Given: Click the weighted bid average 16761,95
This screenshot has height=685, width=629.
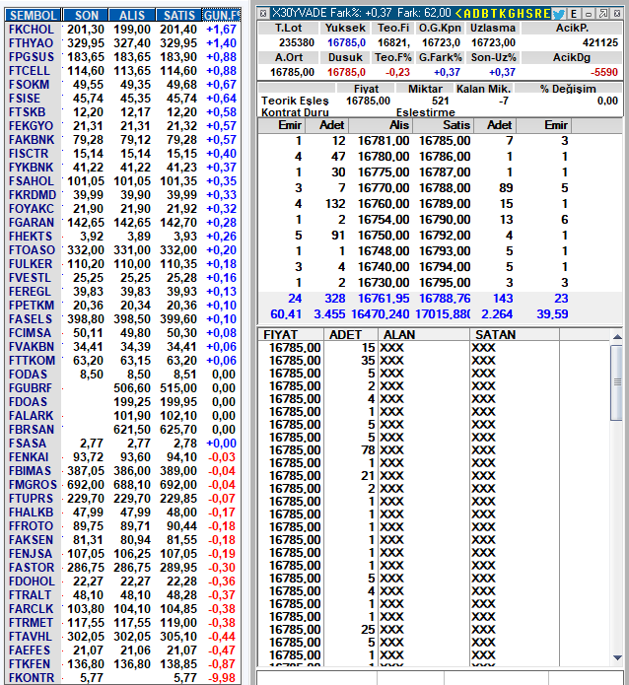Looking at the screenshot, I should pyautogui.click(x=384, y=299).
